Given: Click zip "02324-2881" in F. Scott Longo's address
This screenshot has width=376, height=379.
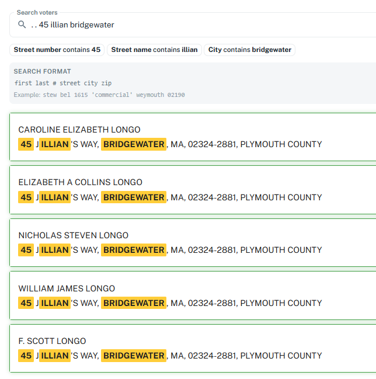Looking at the screenshot, I should [x=212, y=356].
